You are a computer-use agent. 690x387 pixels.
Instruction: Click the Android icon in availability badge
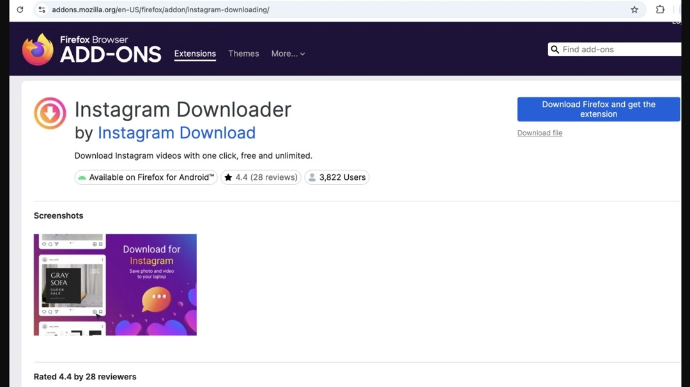[82, 178]
